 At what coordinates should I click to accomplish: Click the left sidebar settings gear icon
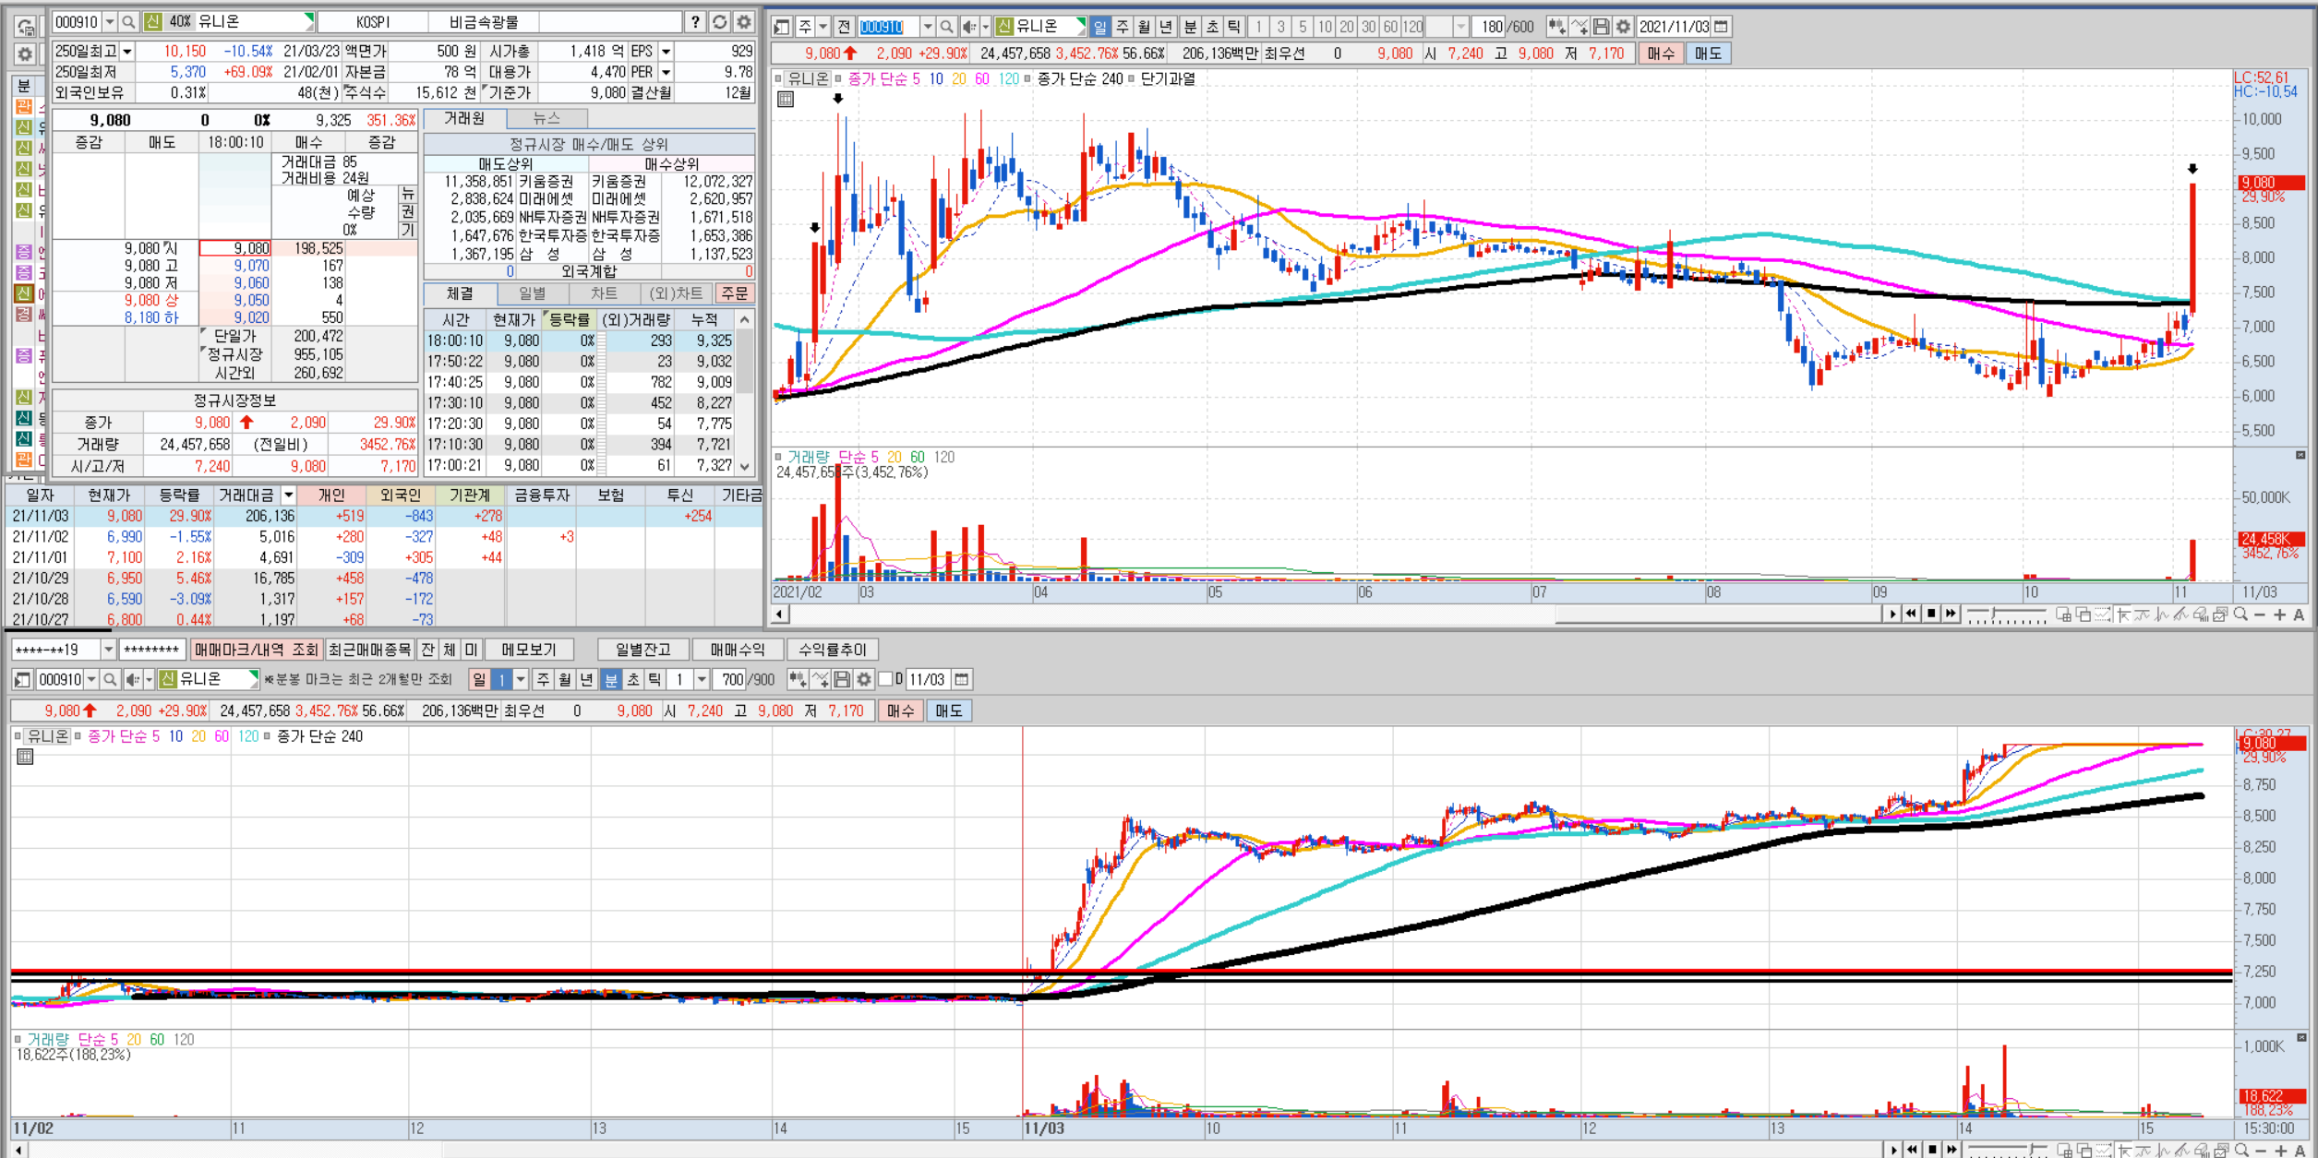click(25, 54)
